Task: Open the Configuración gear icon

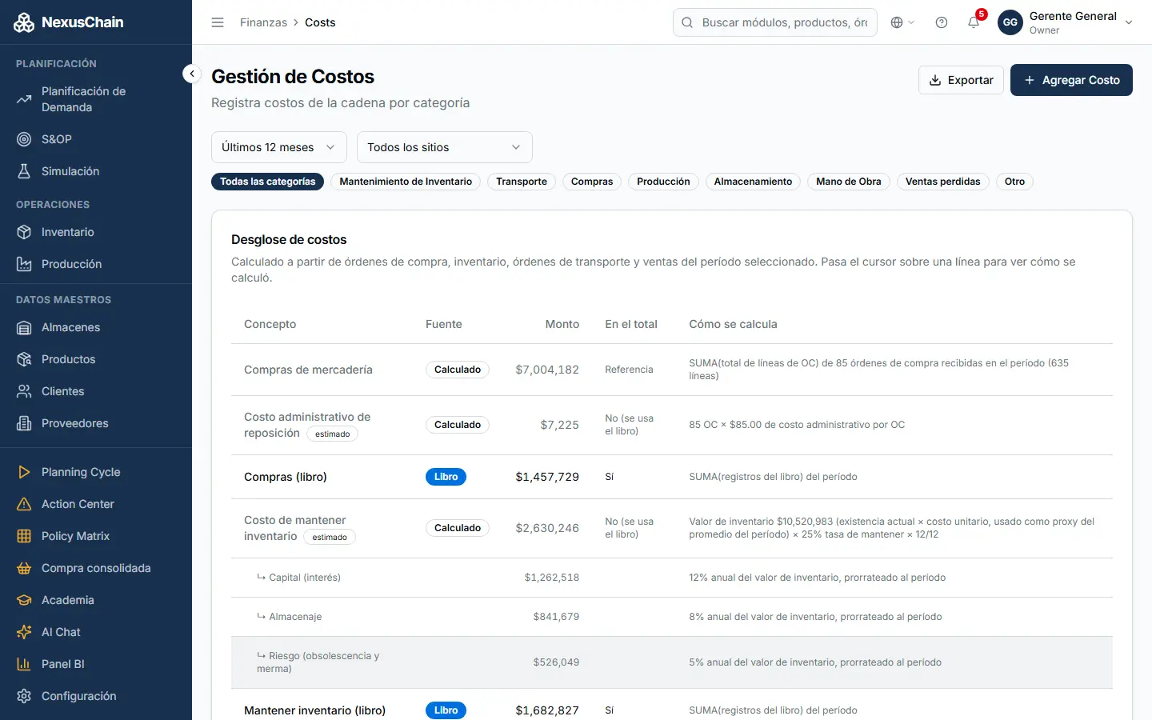Action: pos(24,696)
